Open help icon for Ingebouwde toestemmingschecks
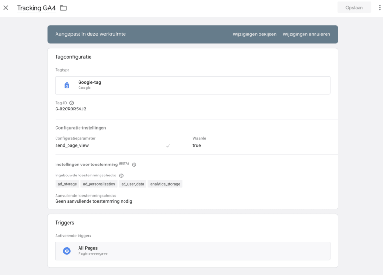This screenshot has height=275, width=383. click(121, 176)
